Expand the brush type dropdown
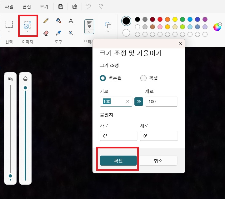 [89, 32]
